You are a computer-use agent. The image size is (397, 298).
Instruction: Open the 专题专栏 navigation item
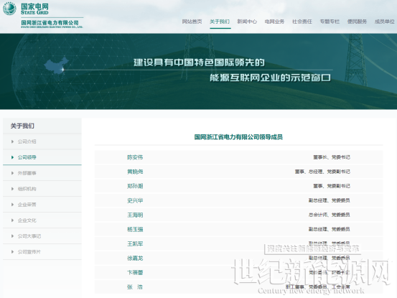330,22
